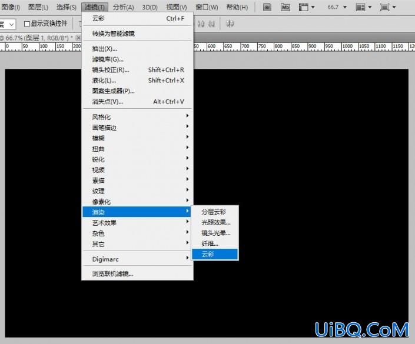The image size is (415, 344).
Task: Click the Auto-Align Layers icon in options bar
Action: [230, 24]
